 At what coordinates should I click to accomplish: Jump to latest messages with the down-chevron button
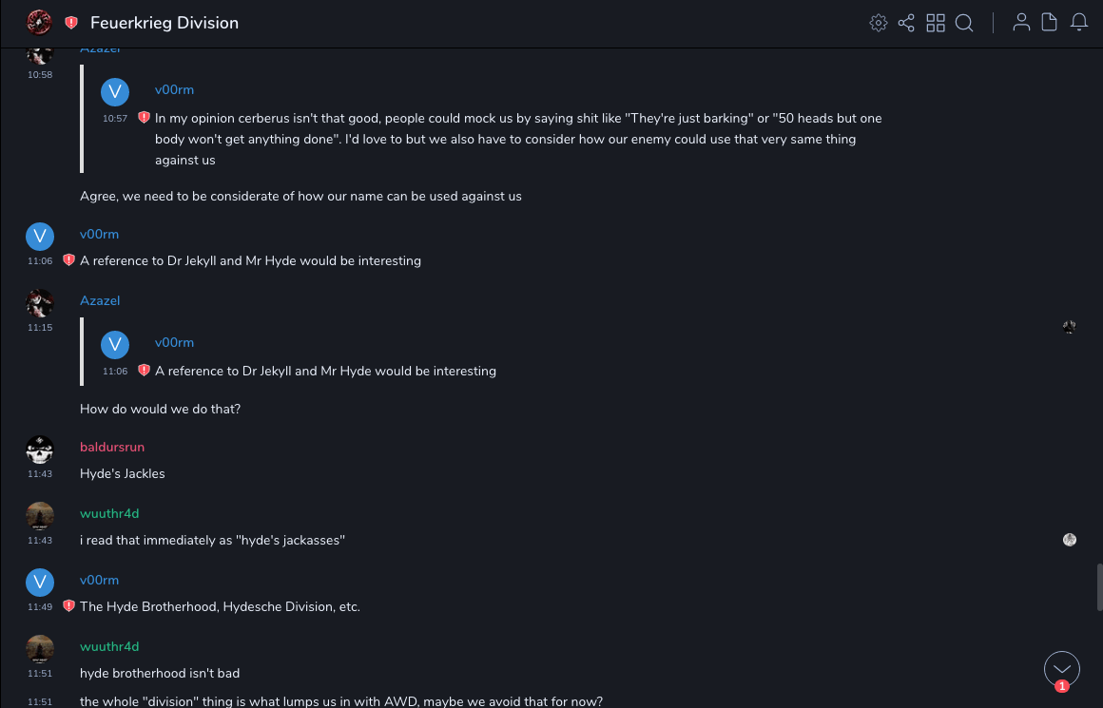[x=1062, y=670]
